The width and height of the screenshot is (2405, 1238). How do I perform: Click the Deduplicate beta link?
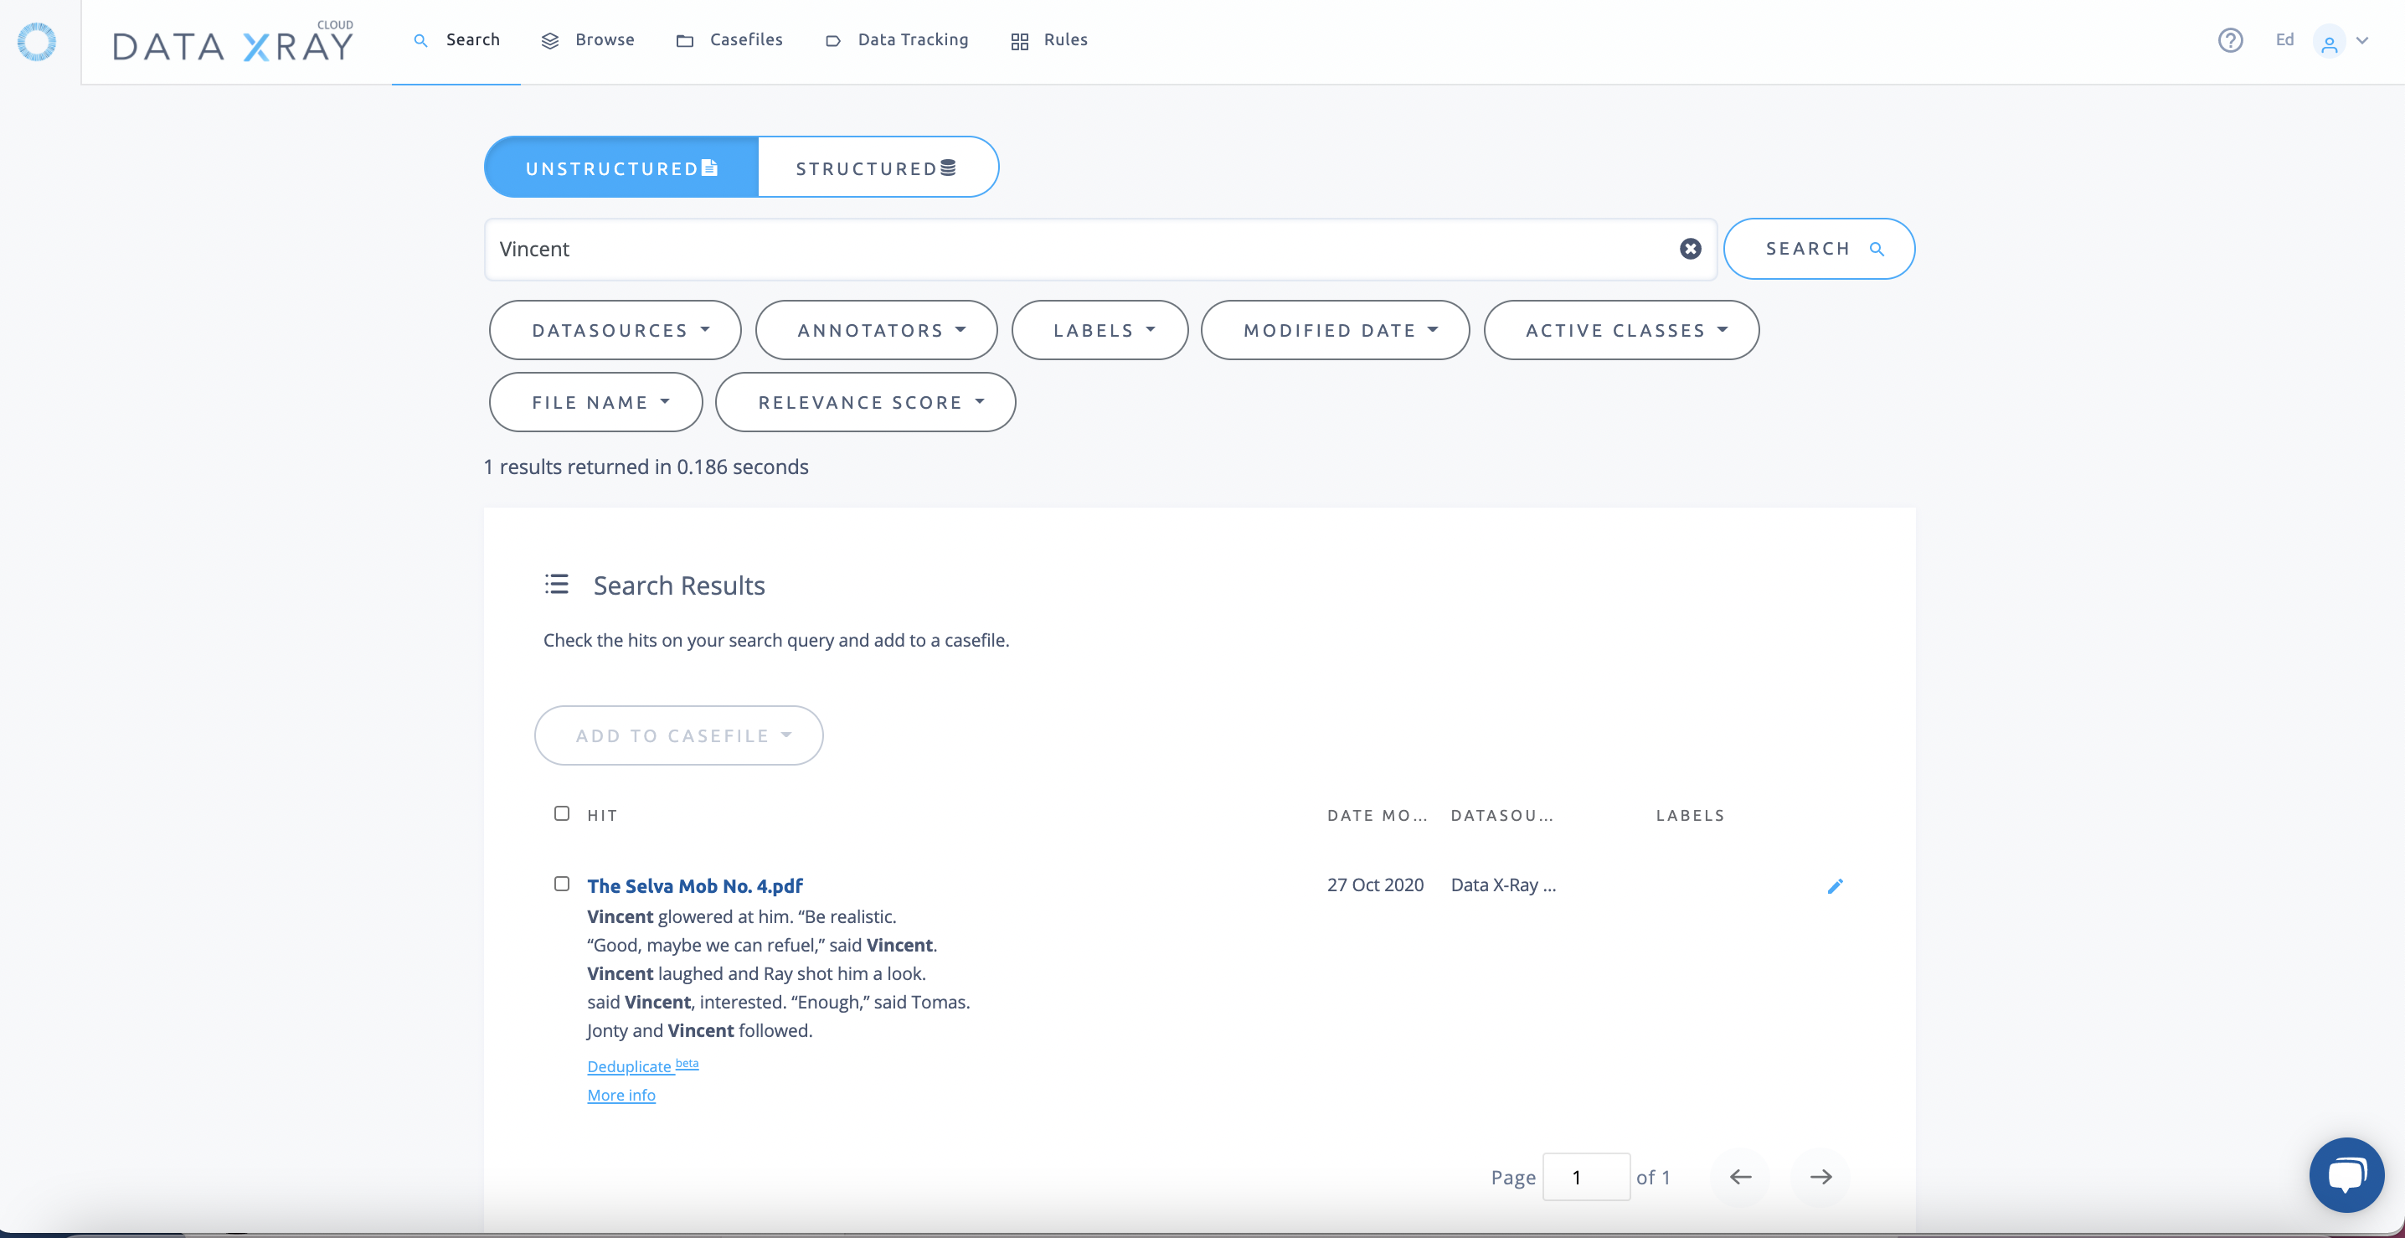click(629, 1066)
